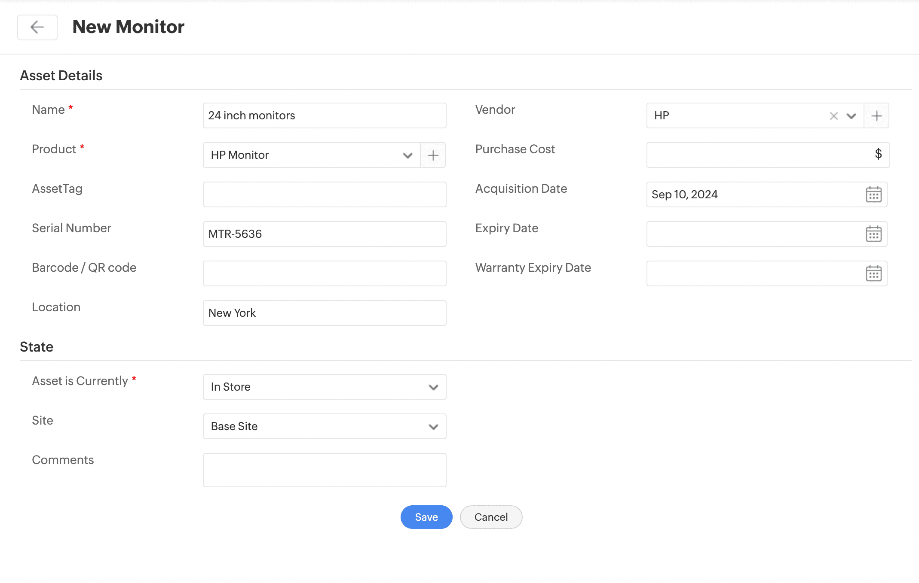Open Expiry Date calendar picker
The width and height of the screenshot is (919, 583).
(873, 234)
